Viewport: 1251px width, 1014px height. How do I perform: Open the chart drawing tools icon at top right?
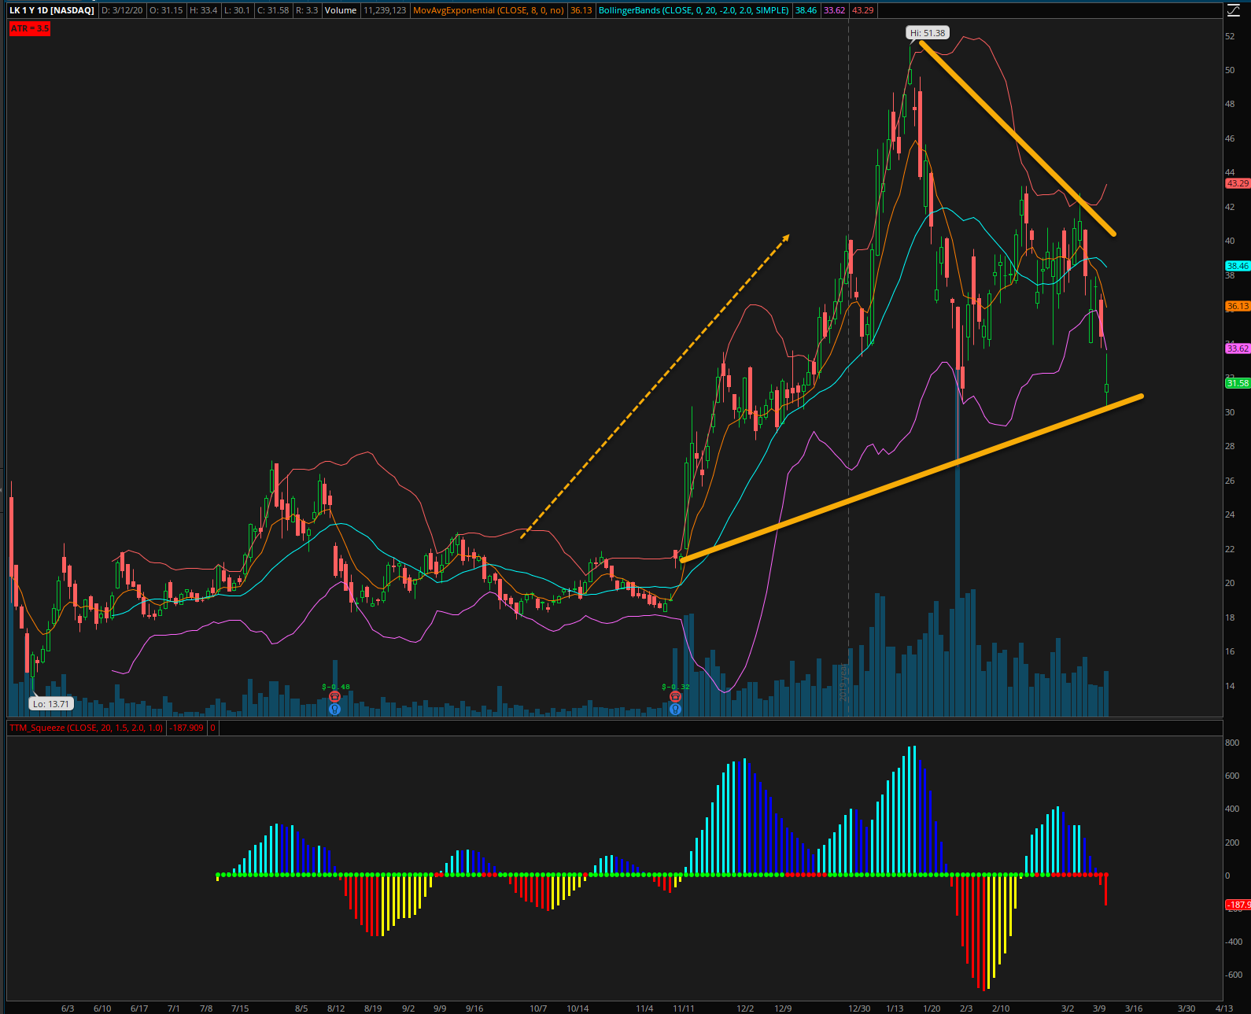click(x=1234, y=10)
